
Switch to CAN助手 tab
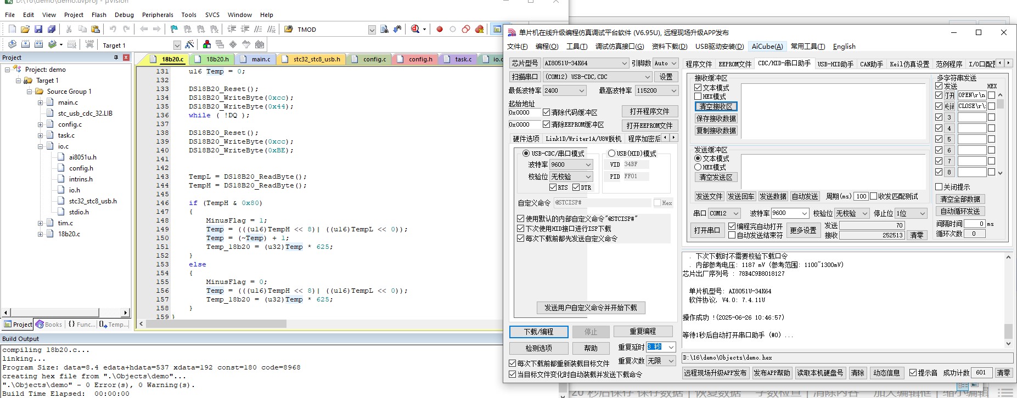pos(872,64)
